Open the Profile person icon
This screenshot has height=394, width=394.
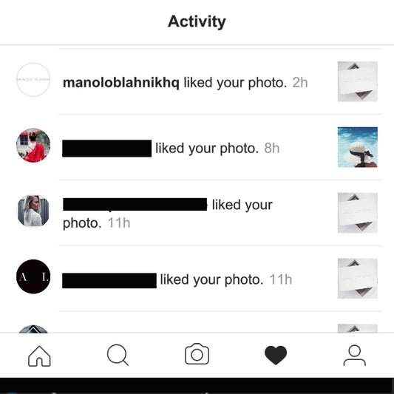point(355,356)
